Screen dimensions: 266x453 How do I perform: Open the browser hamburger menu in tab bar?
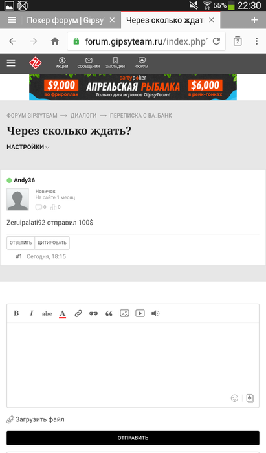click(x=12, y=20)
